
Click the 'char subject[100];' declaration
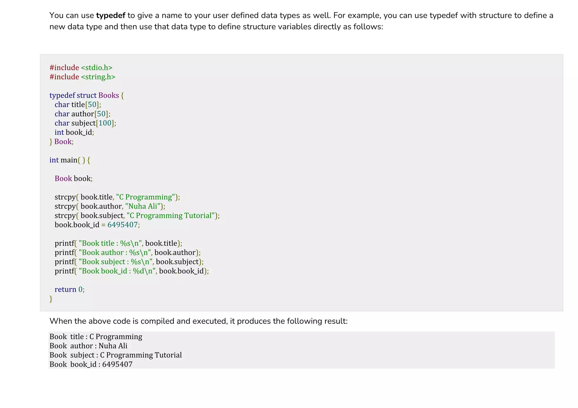tap(86, 123)
